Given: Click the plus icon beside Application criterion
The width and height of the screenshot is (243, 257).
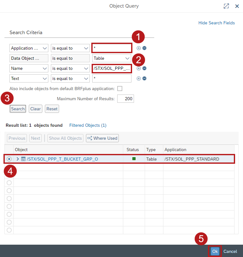Looking at the screenshot, I should pyautogui.click(x=138, y=48).
